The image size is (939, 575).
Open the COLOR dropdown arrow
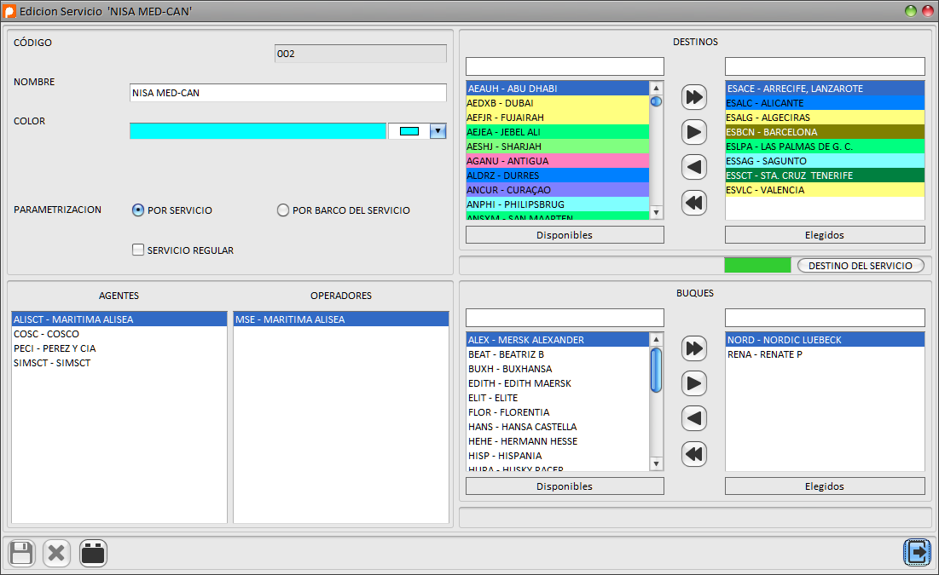[438, 131]
